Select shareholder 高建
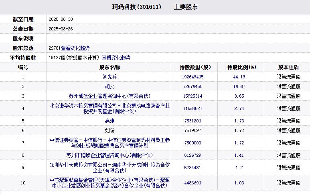Viewport: 310px width, 194px height. (109, 121)
